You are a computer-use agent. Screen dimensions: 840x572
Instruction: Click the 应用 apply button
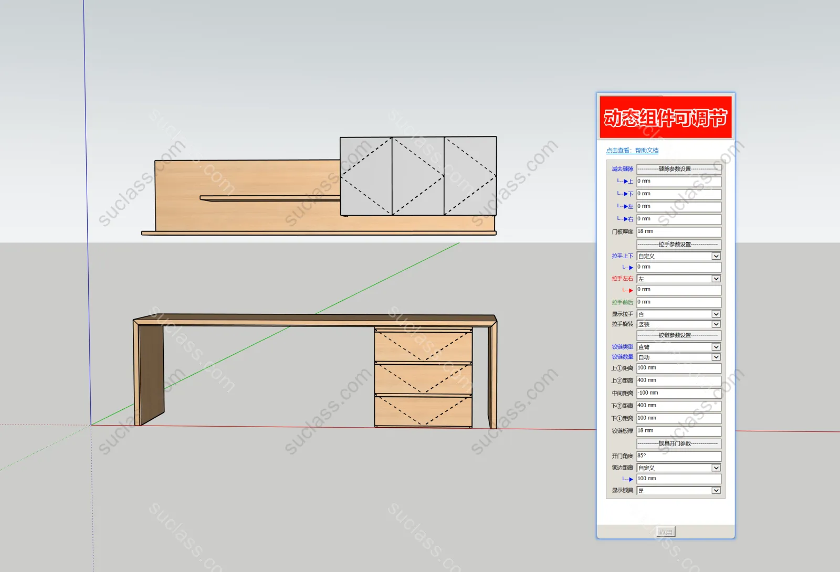[x=666, y=532]
